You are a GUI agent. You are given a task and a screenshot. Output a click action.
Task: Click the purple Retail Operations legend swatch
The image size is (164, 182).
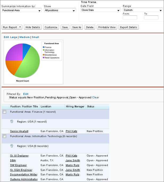(43, 58)
